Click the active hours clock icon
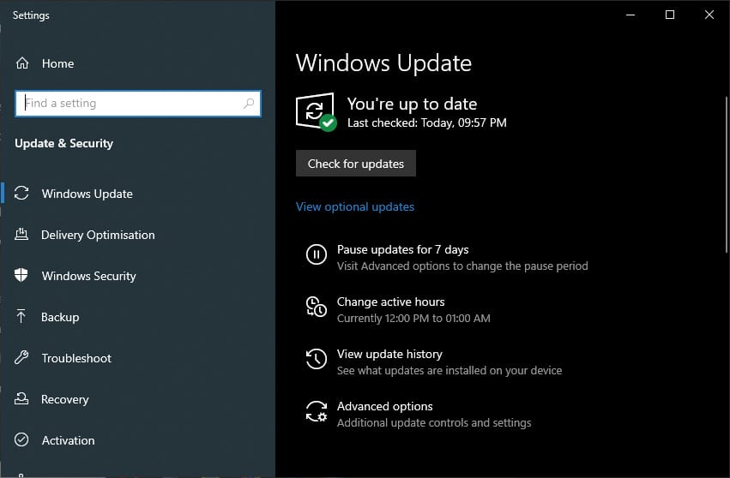Screen dimensions: 730x478 [316, 307]
